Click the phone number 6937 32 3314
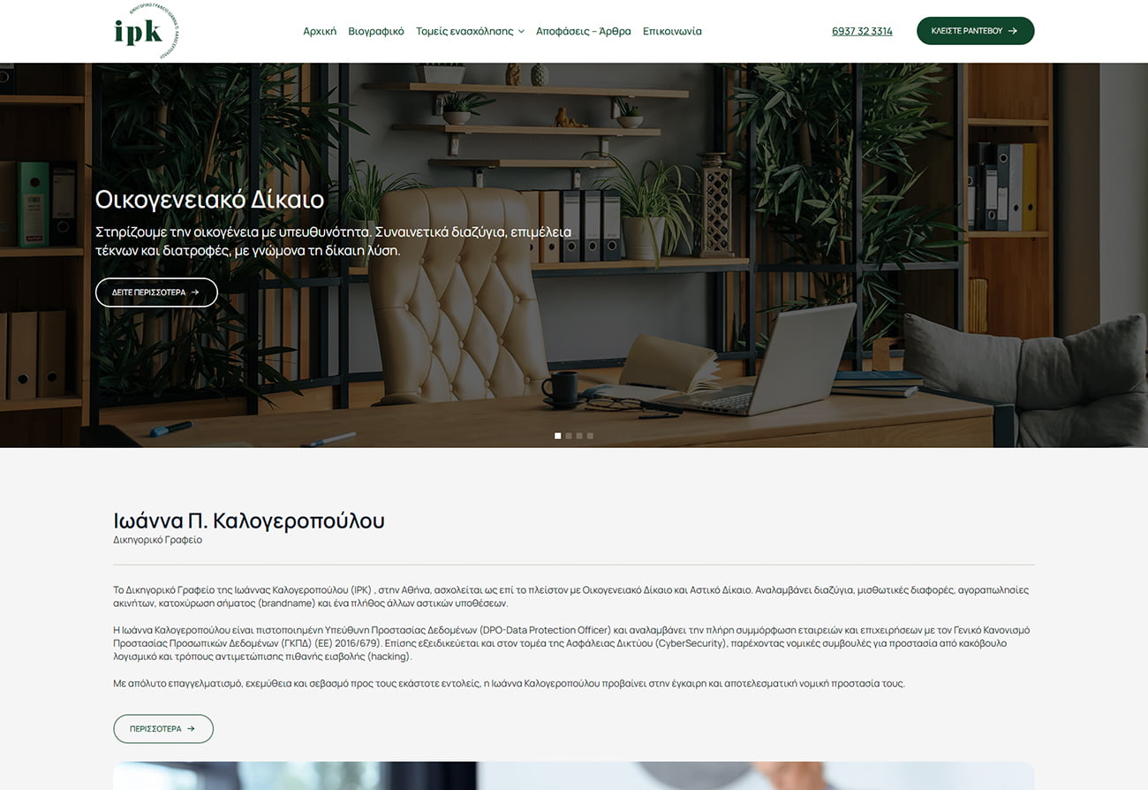This screenshot has width=1148, height=790. pyautogui.click(x=862, y=31)
